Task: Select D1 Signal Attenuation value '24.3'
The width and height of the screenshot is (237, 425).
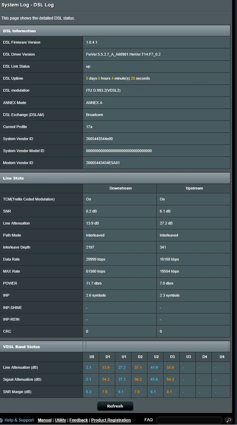Action: pyautogui.click(x=105, y=379)
